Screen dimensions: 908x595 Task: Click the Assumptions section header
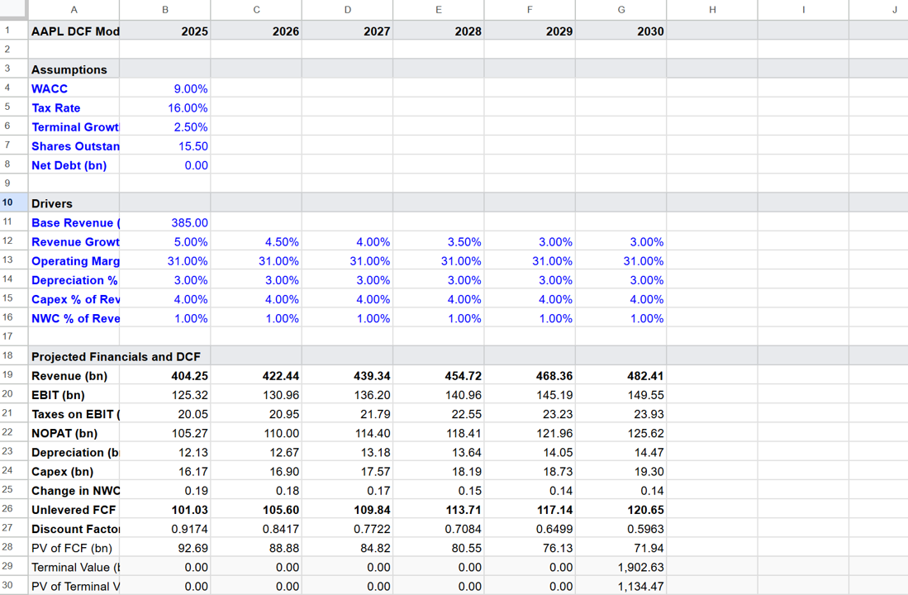tap(74, 69)
